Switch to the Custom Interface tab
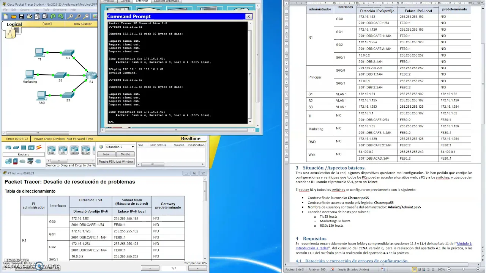The image size is (486, 273). click(x=166, y=1)
